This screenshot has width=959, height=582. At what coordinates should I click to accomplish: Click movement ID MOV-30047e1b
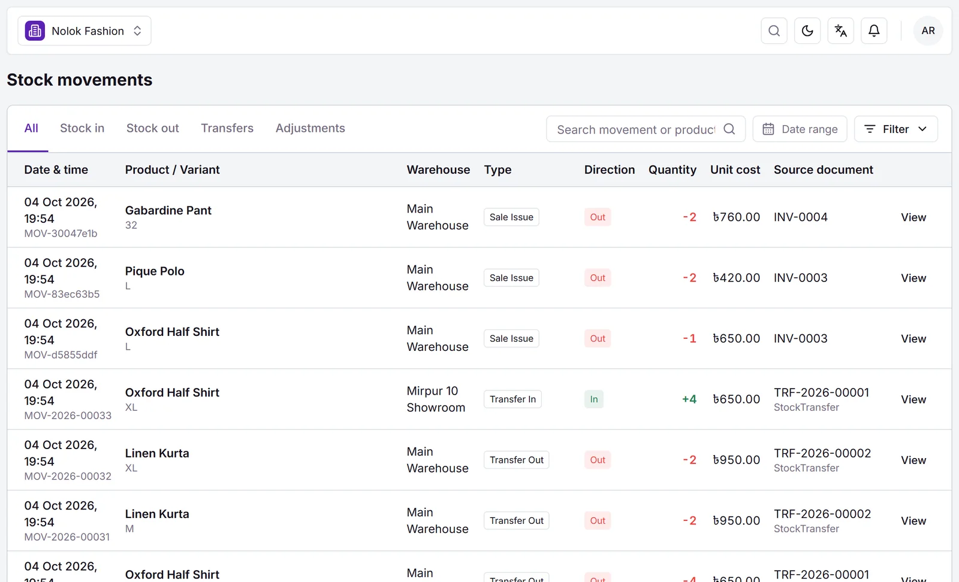coord(61,234)
